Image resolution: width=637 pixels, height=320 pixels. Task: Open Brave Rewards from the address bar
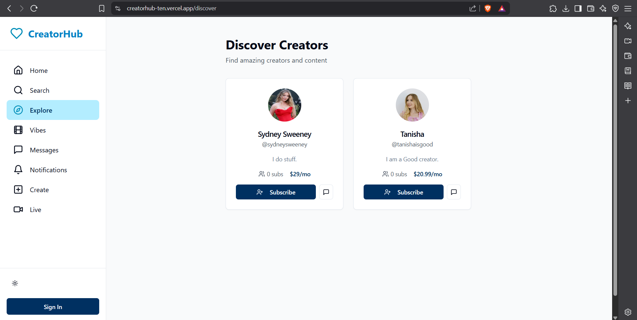click(502, 8)
